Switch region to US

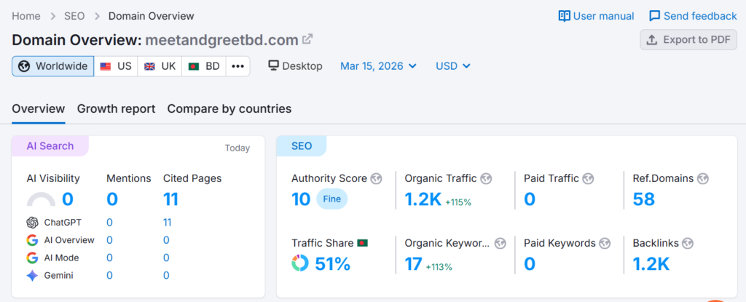pyautogui.click(x=116, y=66)
